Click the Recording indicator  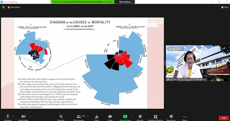click(14, 7)
